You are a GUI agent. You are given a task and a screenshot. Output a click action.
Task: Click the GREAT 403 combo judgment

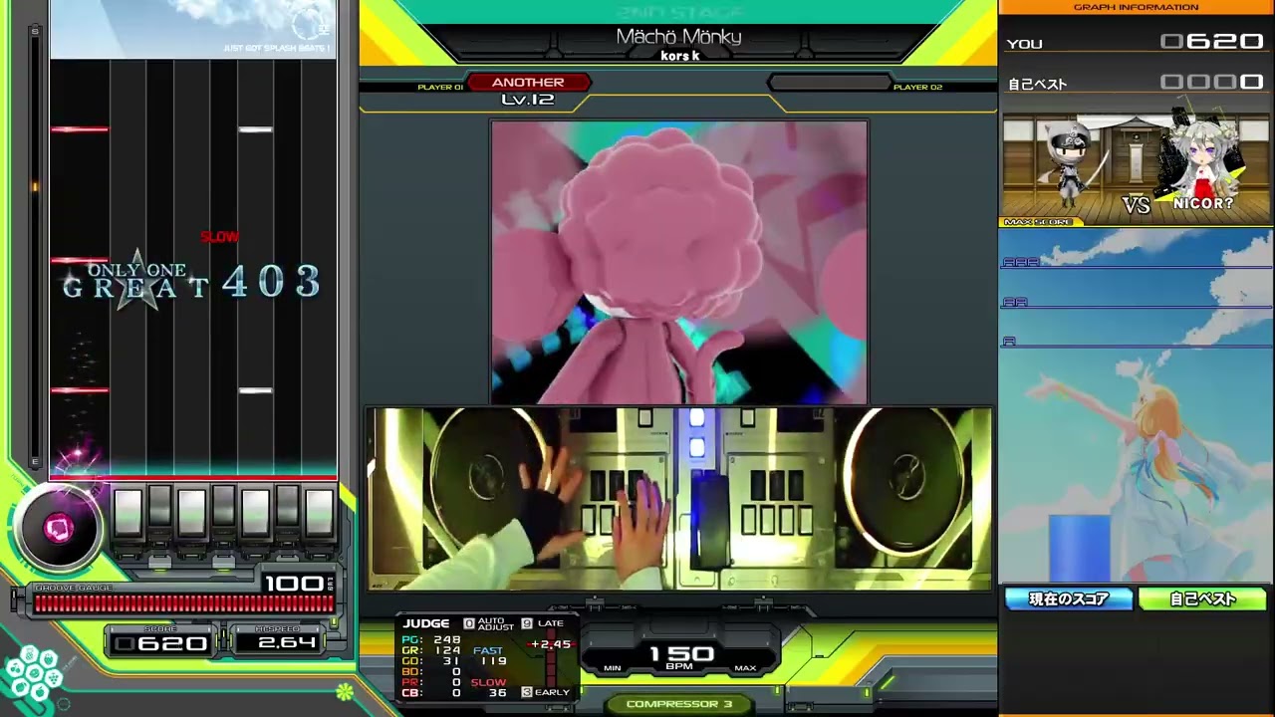pos(191,284)
